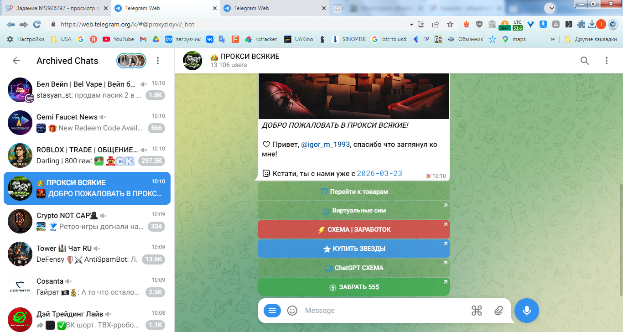Viewport: 623px width, 332px height.
Task: Open ПРОКСИ ВСЯКИЕ profile avatar in header
Action: point(192,61)
